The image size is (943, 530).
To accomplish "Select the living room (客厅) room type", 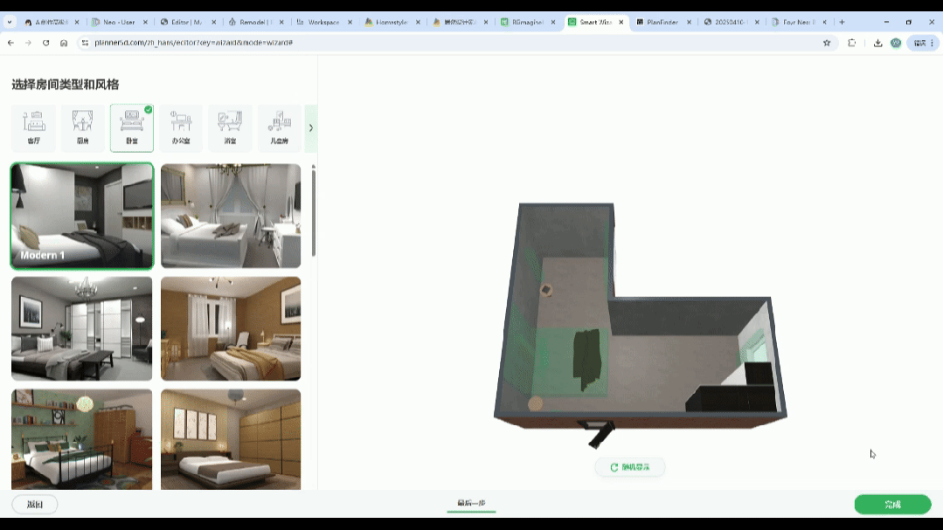I will 34,127.
